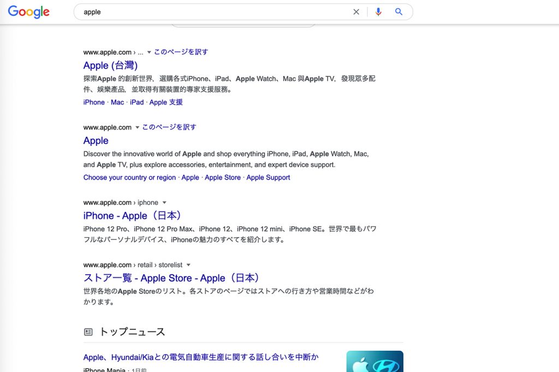Viewport: 559px width, 372px height.
Task: Open the news icon beside トップニュース
Action: tap(88, 332)
